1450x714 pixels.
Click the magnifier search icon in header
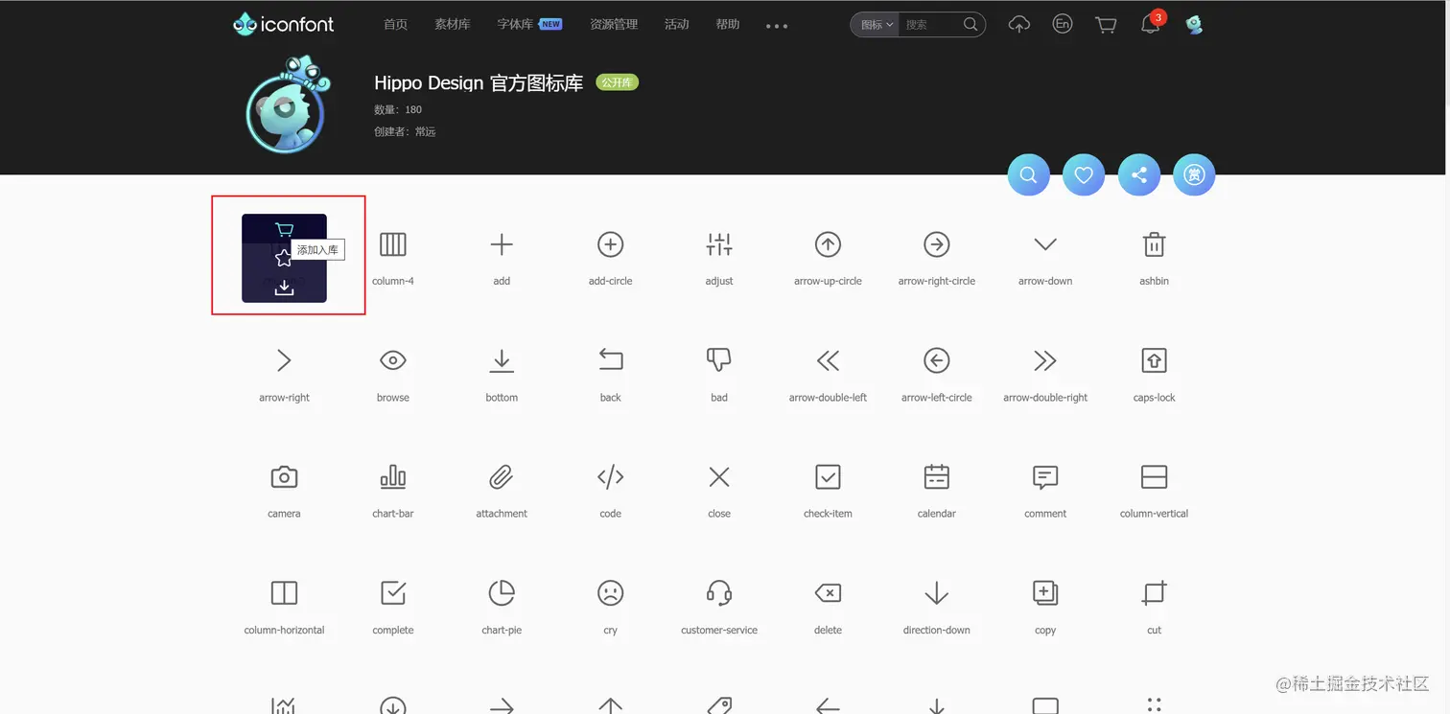point(971,25)
